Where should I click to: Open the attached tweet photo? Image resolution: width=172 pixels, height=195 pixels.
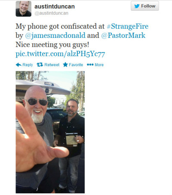[x=50, y=132]
